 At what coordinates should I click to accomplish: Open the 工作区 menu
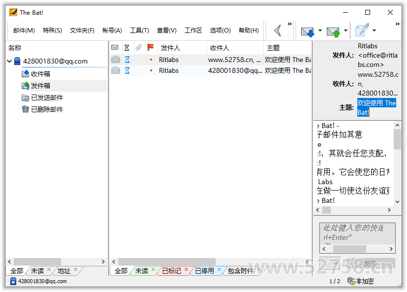193,31
